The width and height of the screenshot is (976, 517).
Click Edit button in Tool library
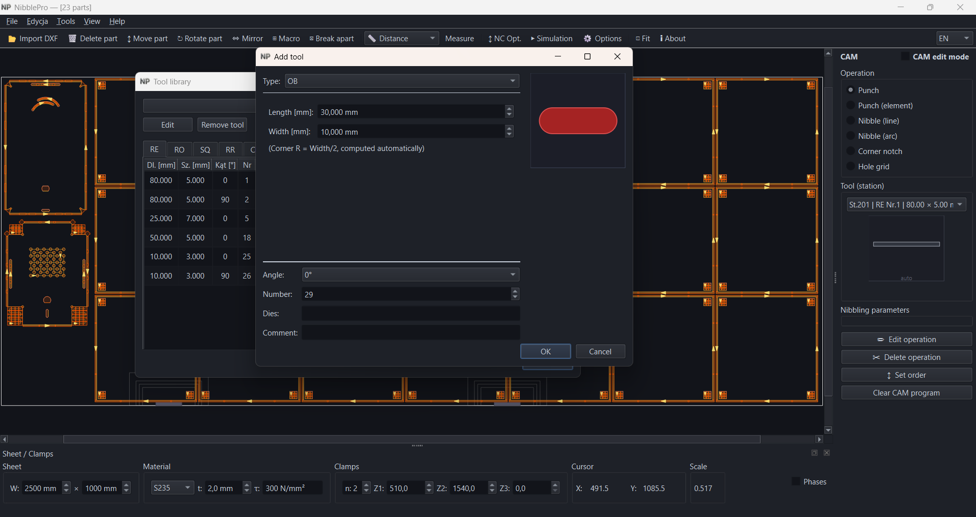(x=168, y=125)
